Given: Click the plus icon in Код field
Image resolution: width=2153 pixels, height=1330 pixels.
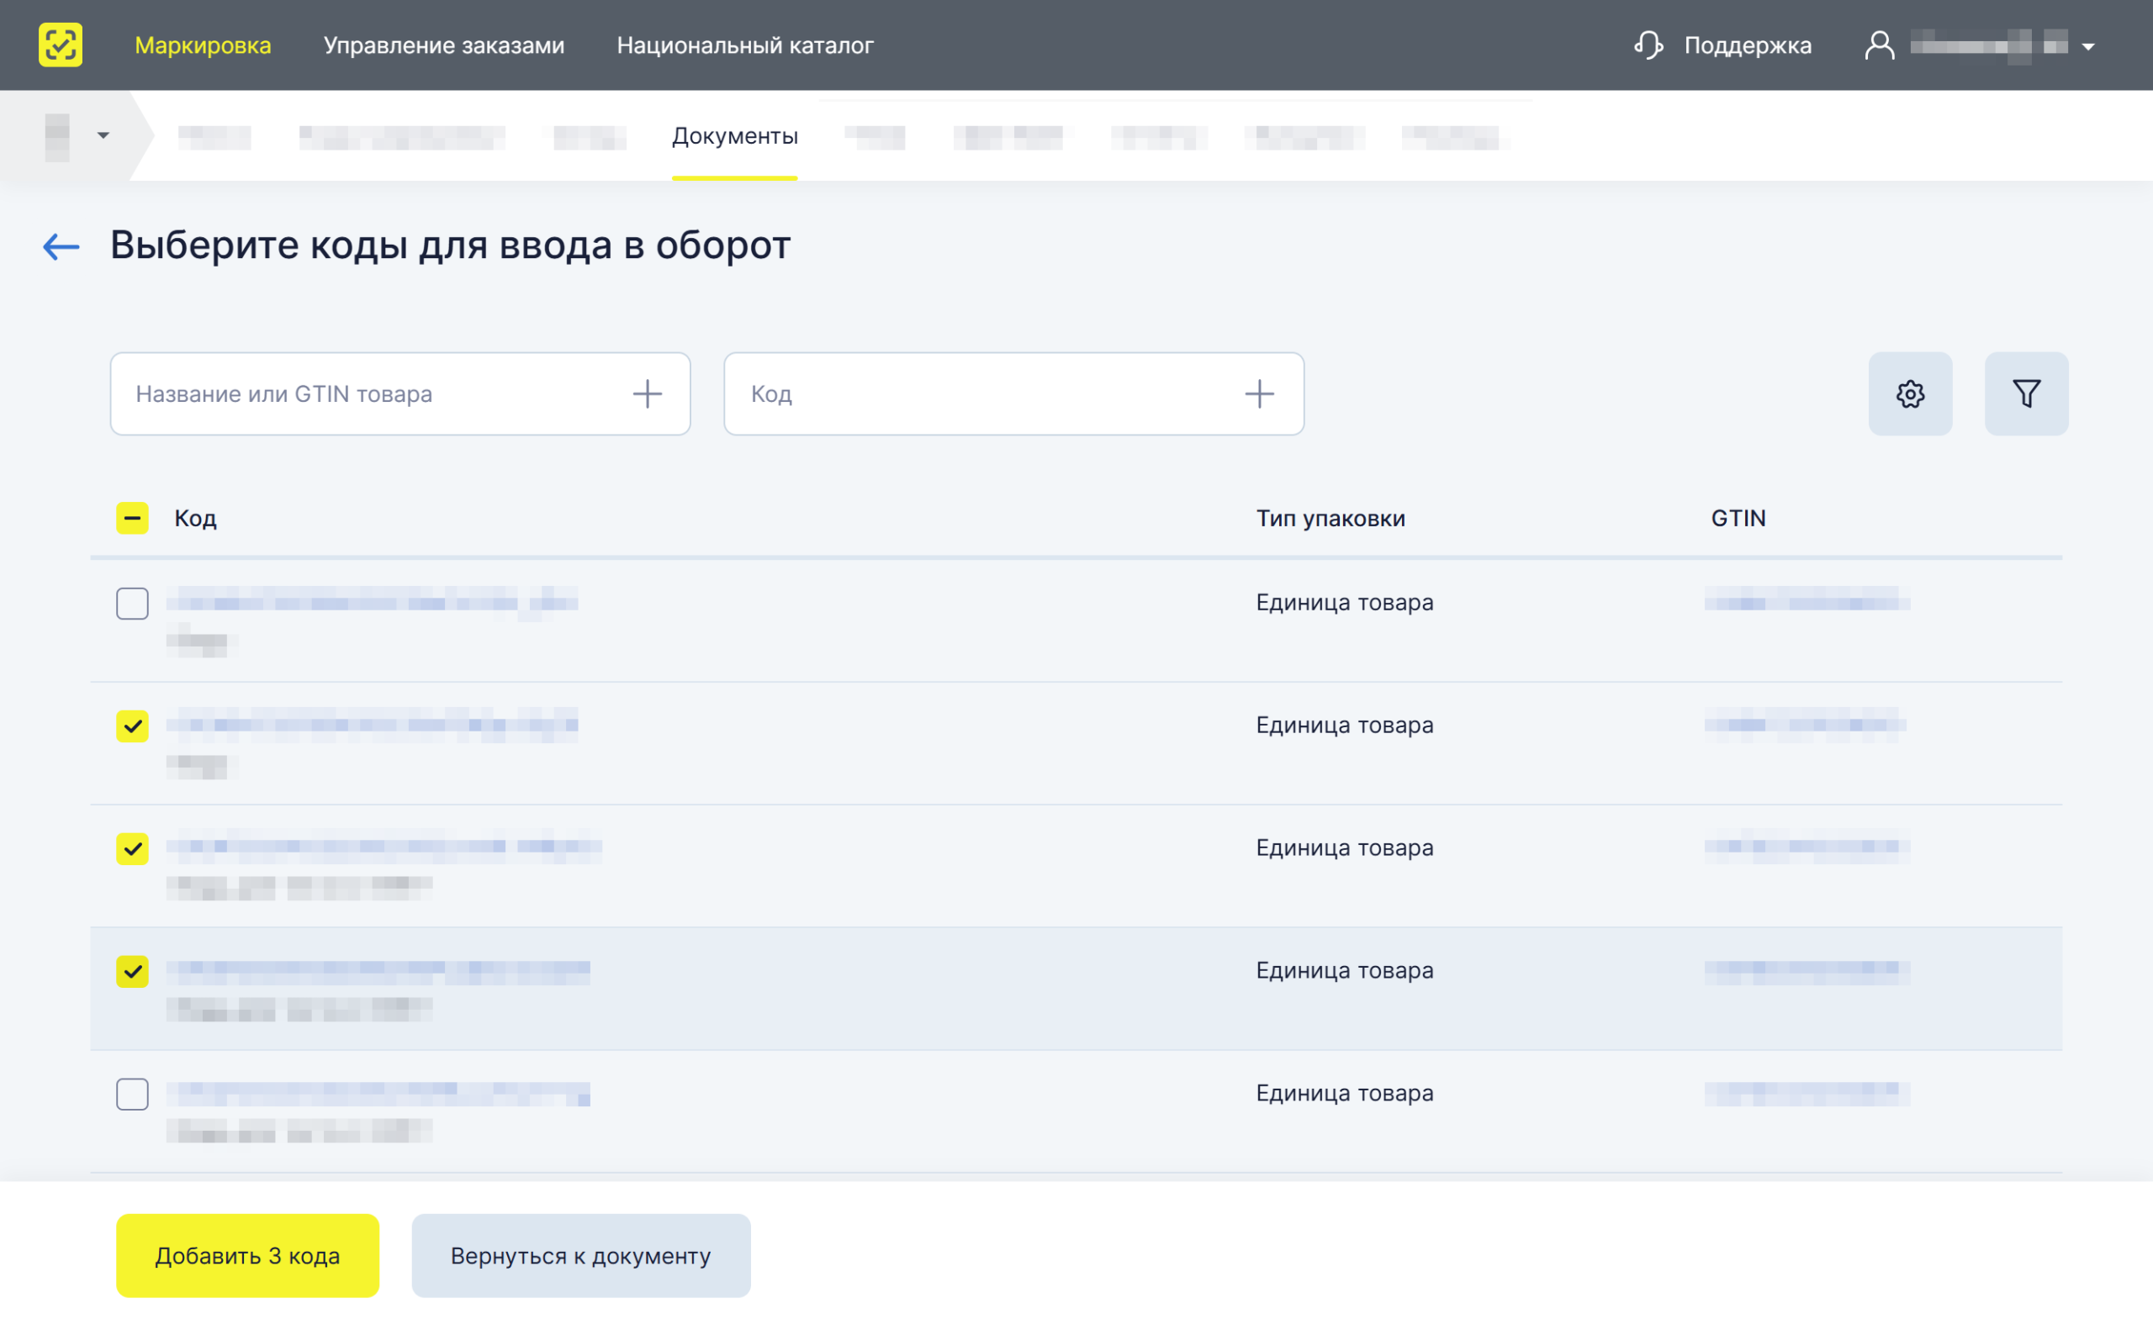Looking at the screenshot, I should (1259, 393).
